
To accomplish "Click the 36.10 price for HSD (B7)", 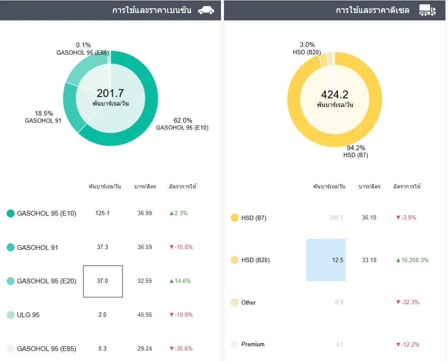I will [x=369, y=217].
